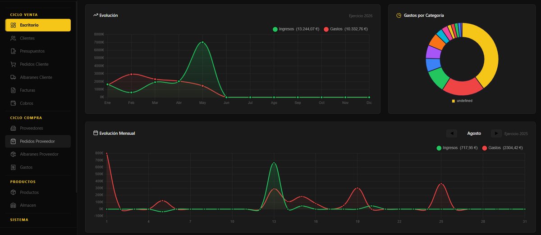Click the day 25 red peak point
This screenshot has width=541, height=235.
[x=441, y=184]
